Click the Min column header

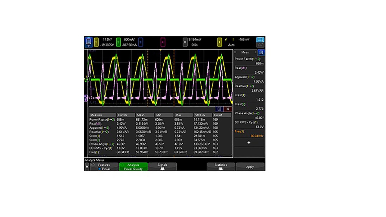164,115
